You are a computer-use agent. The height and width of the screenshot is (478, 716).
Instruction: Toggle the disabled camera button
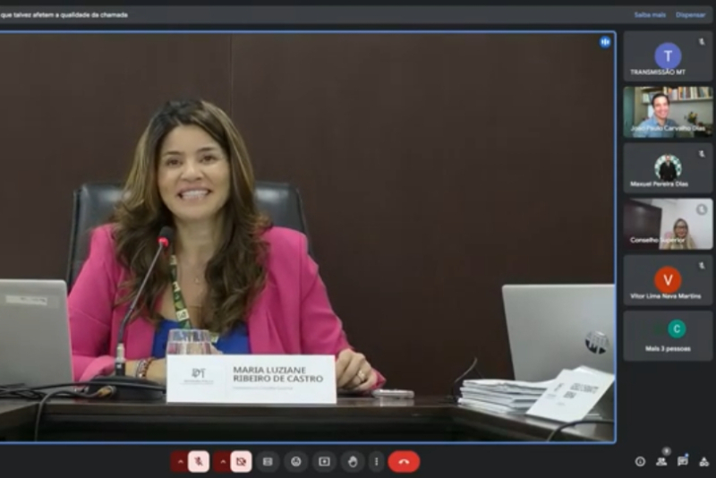tap(241, 461)
